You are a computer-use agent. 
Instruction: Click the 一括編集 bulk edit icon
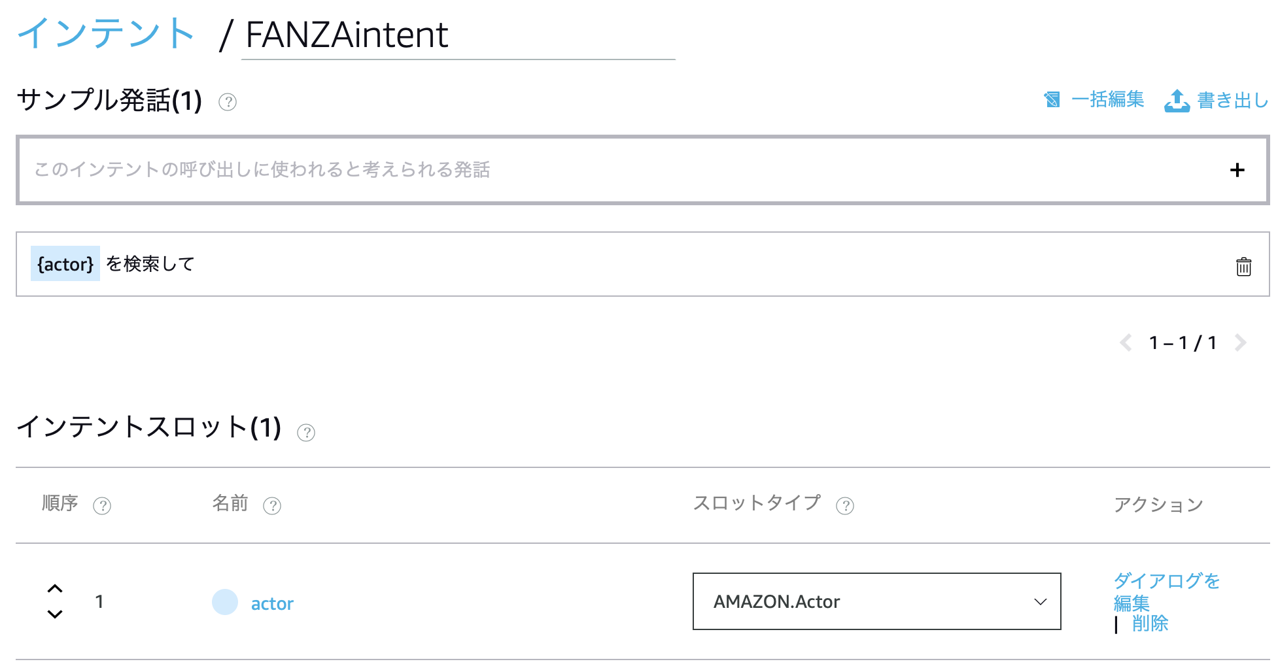coord(1052,99)
